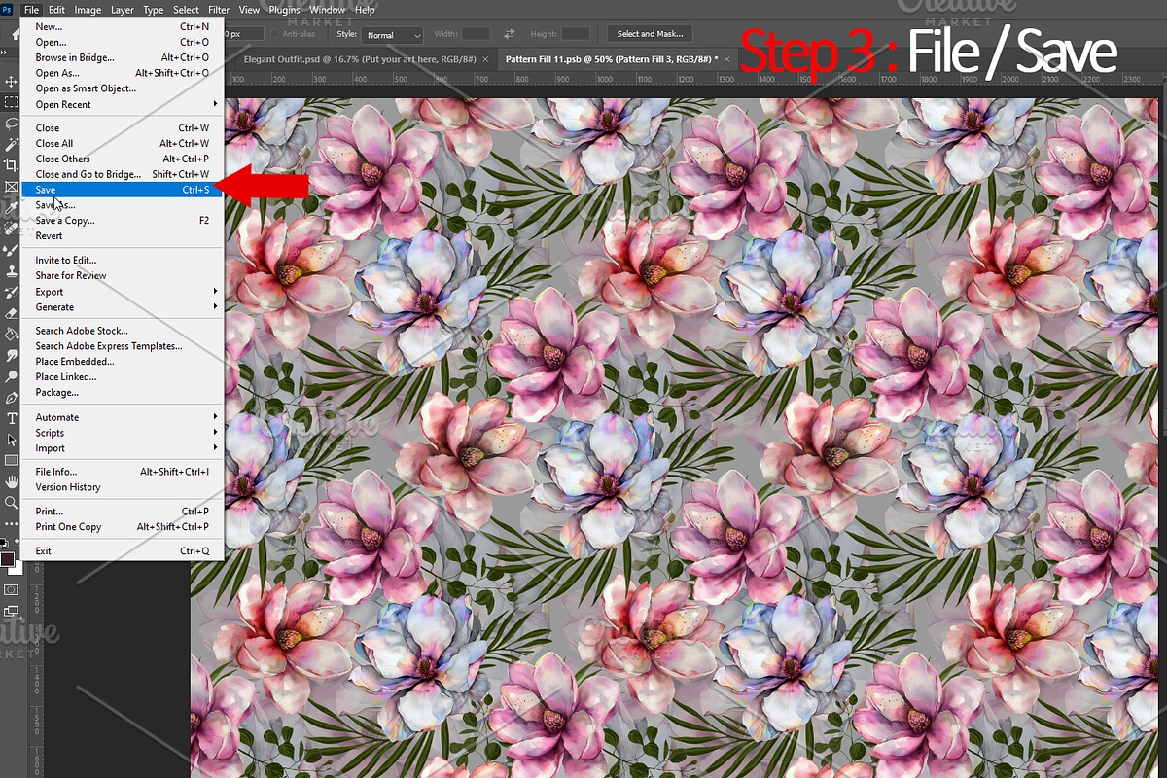Viewport: 1167px width, 778px height.
Task: Select the Brush tool
Action: [x=12, y=250]
